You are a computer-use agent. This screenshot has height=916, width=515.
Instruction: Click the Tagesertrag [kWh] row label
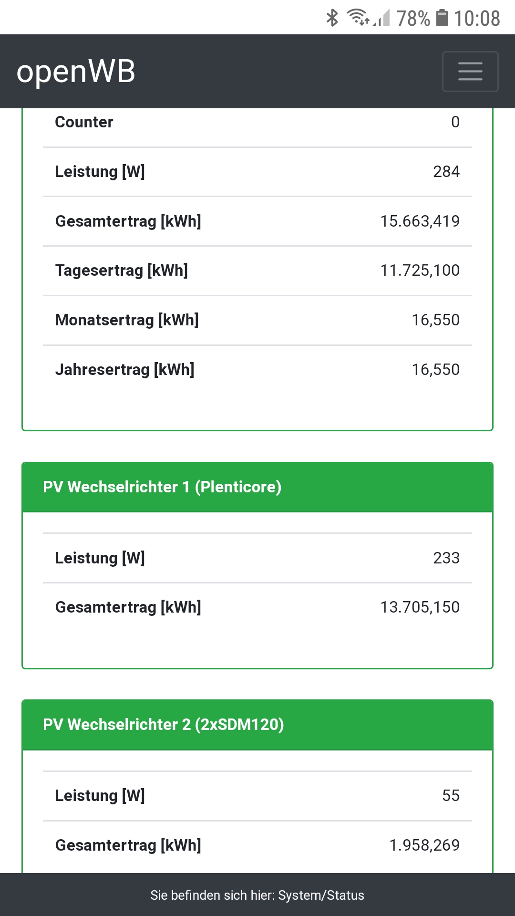(x=122, y=271)
